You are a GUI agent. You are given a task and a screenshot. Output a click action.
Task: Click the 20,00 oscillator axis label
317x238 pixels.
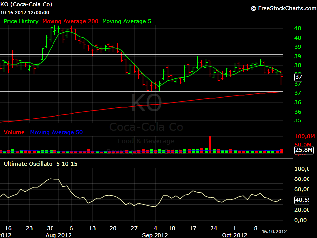click(x=302, y=210)
